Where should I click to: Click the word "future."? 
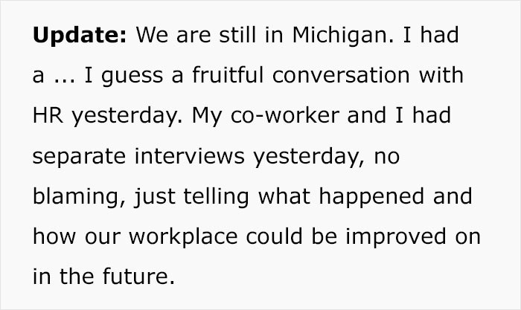click(138, 277)
